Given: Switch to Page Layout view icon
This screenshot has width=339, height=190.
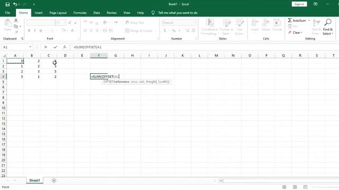Looking at the screenshot, I should 295,187.
